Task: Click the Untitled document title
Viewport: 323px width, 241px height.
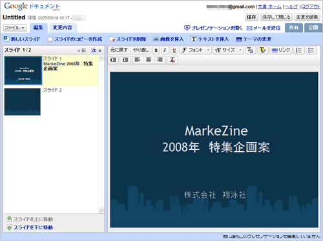Action: [14, 17]
